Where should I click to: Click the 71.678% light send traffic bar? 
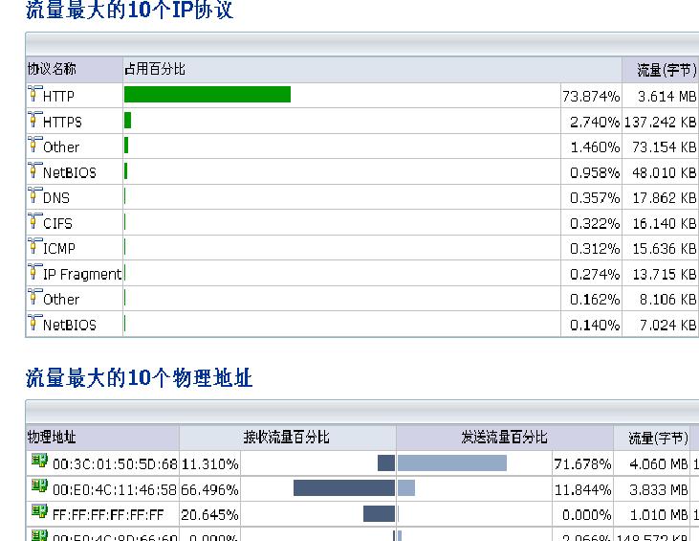click(451, 463)
